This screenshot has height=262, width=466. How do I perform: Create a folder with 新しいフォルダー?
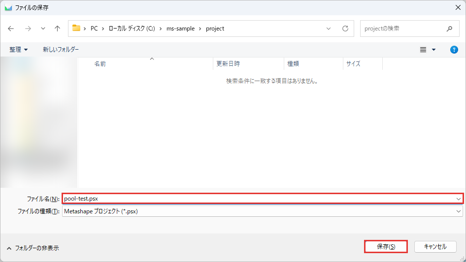[61, 50]
